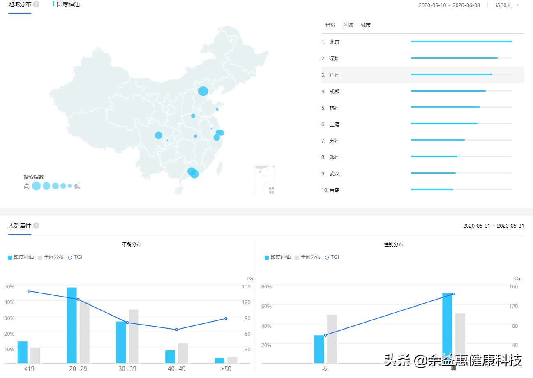Click the blue marker icon before keyword 印度神油
Viewport: 533px width, 378px height.
(x=53, y=4)
